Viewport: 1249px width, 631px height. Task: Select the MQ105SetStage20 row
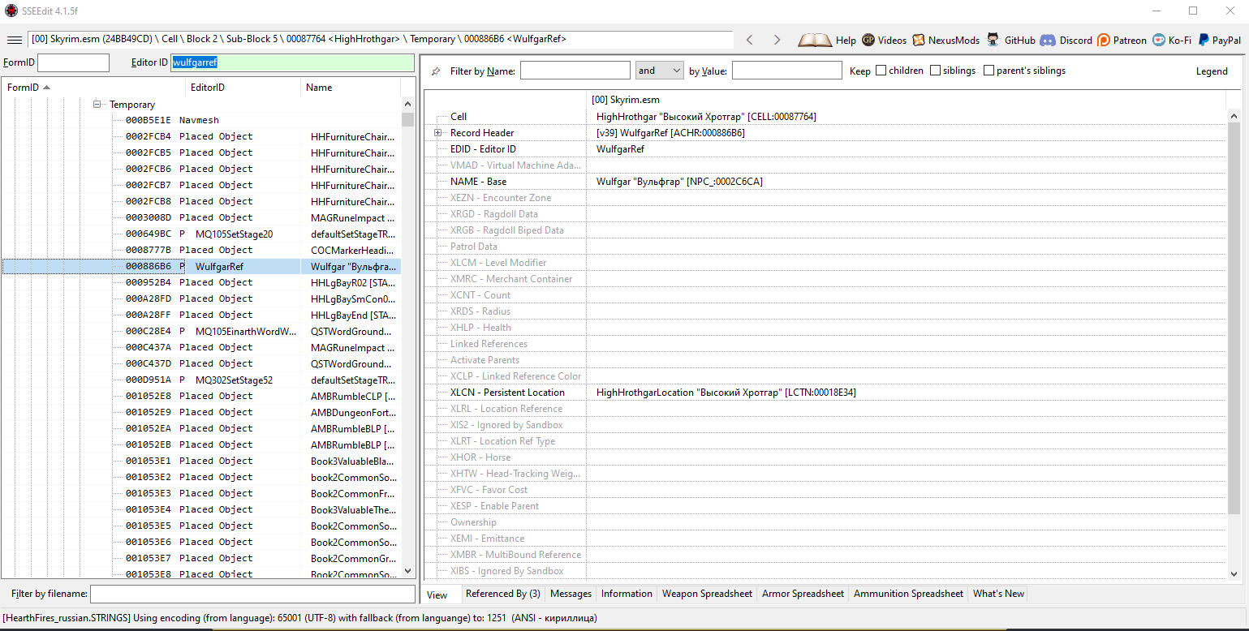[202, 234]
